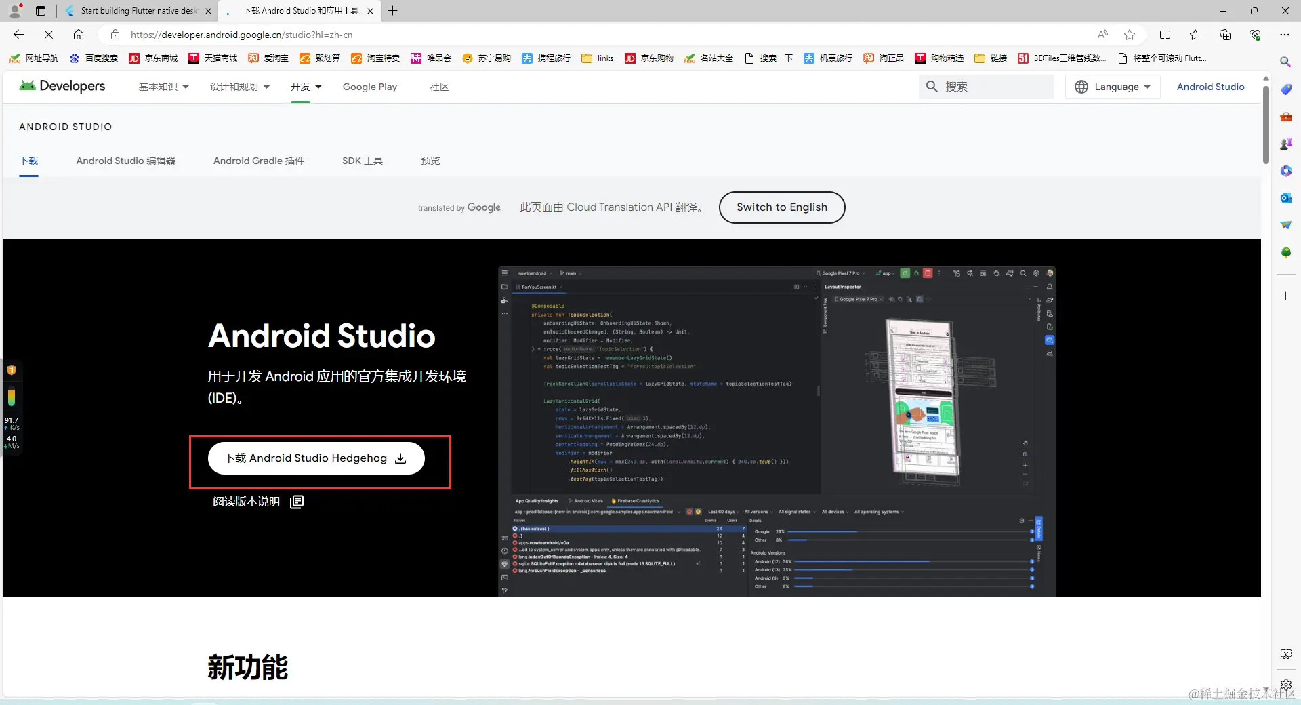Open the 3DTiles三维管线数 bookmark
The width and height of the screenshot is (1301, 705).
point(1062,58)
